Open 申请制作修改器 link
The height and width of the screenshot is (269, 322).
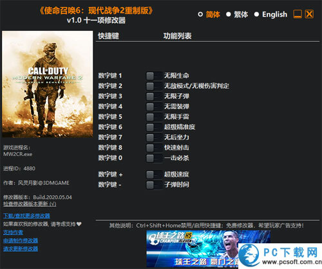(21, 241)
